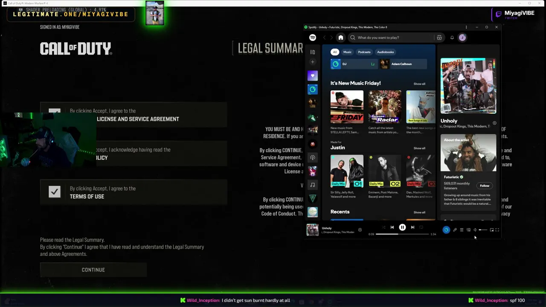This screenshot has height=307, width=546.
Task: Skip to next track
Action: point(412,227)
